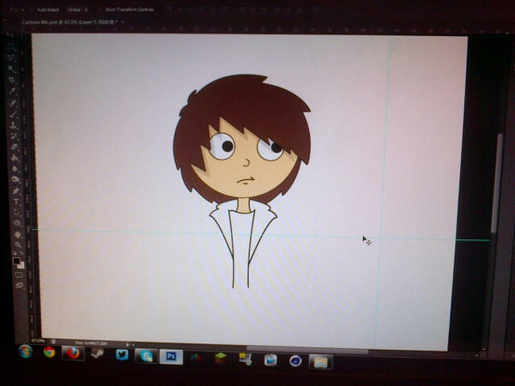The height and width of the screenshot is (386, 515).
Task: Toggle Show Transform Controls checkbox
Action: click(x=100, y=9)
